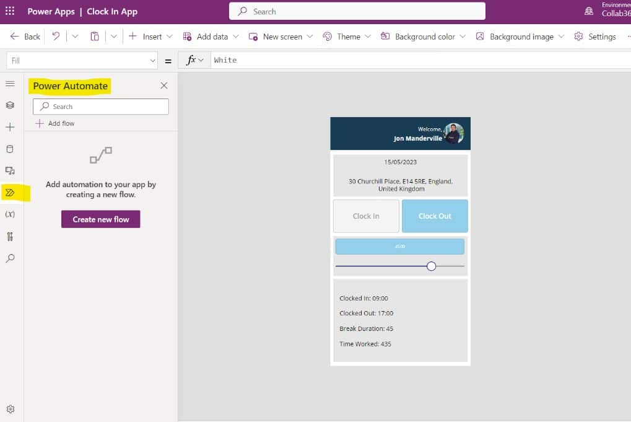Expand the hamburger menu in sidebar

tap(10, 84)
